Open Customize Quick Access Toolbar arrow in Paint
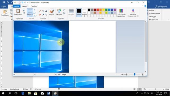 (x=28, y=3)
